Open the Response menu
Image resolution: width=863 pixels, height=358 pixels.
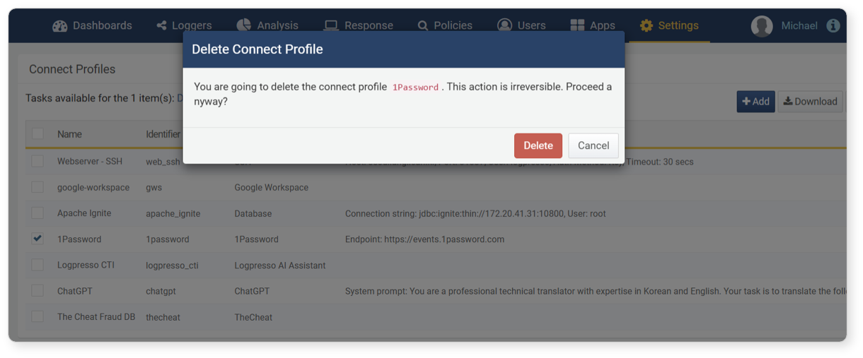coord(359,25)
